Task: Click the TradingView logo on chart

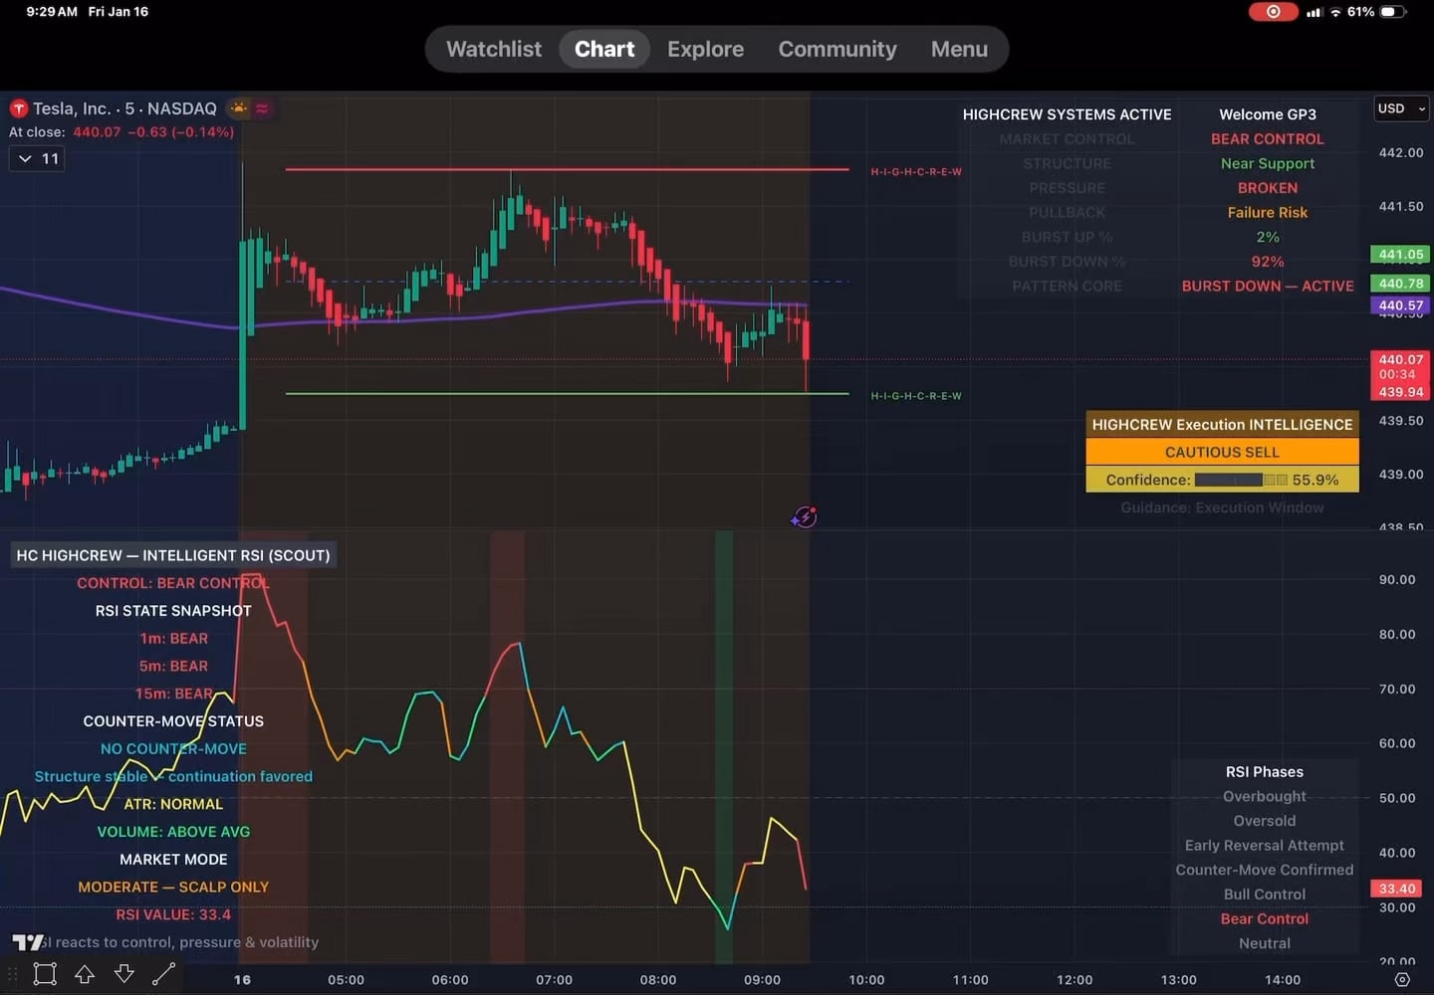Action: [x=28, y=941]
